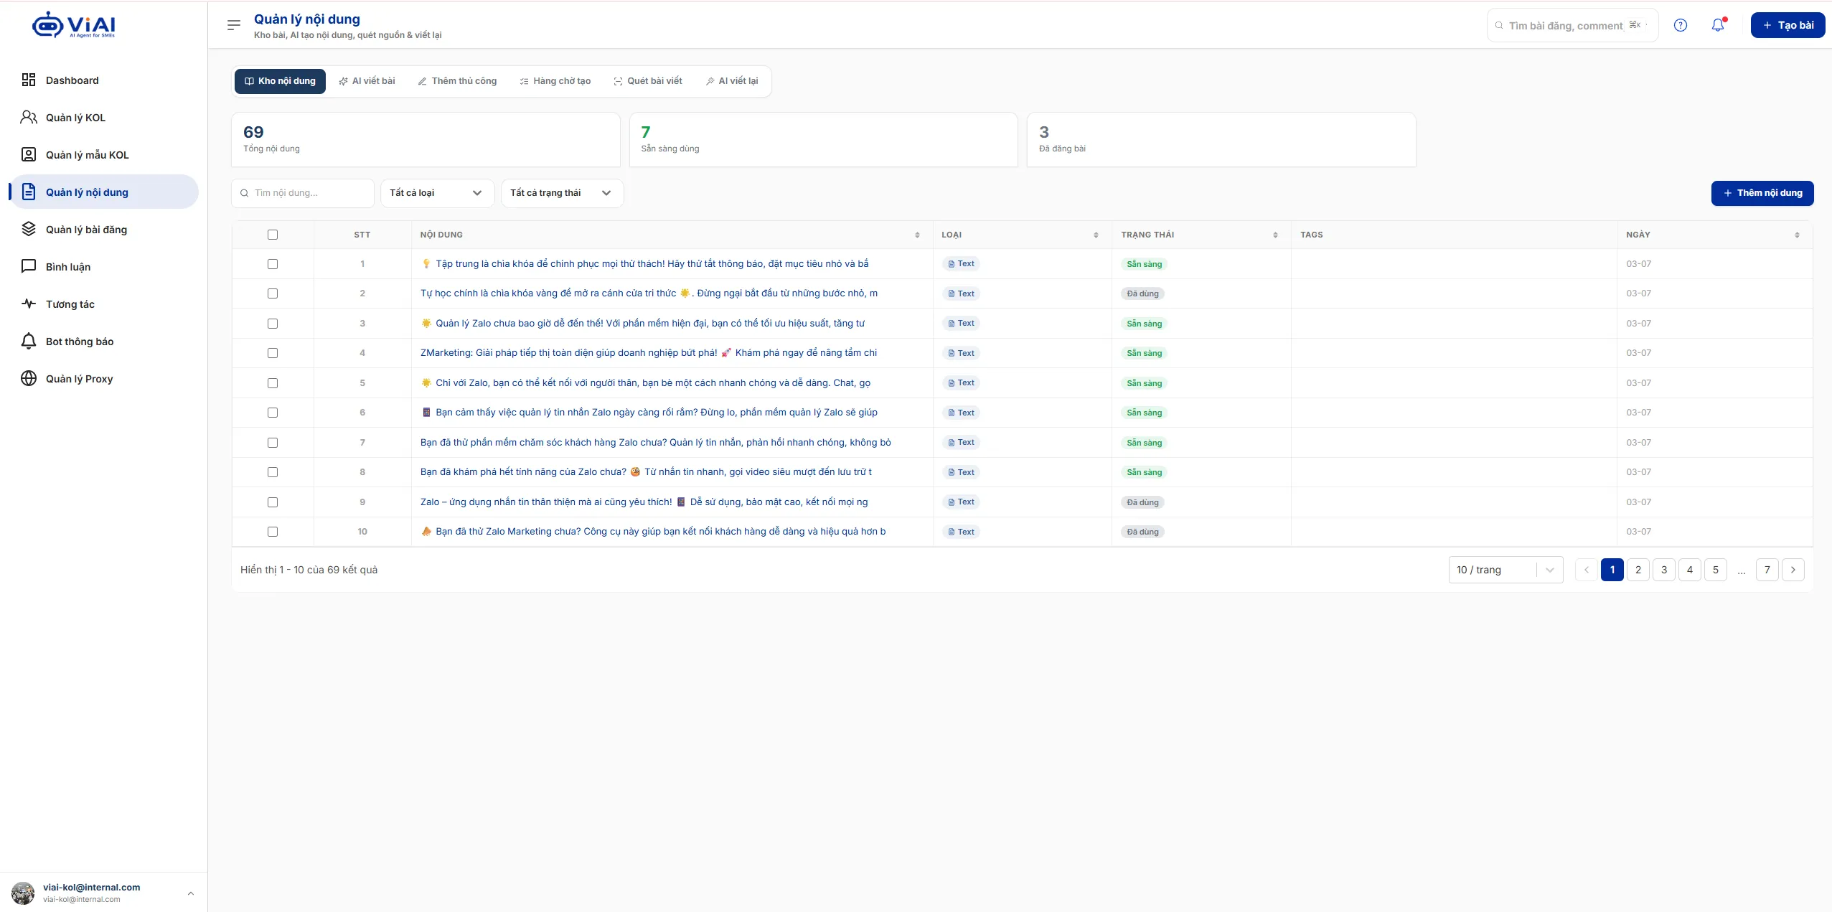Switch to the AI viết bài tab

point(367,81)
